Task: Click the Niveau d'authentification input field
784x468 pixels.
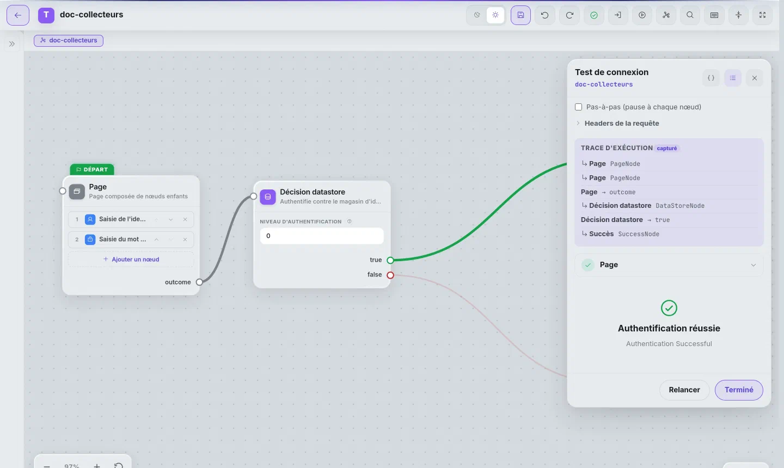Action: 322,236
